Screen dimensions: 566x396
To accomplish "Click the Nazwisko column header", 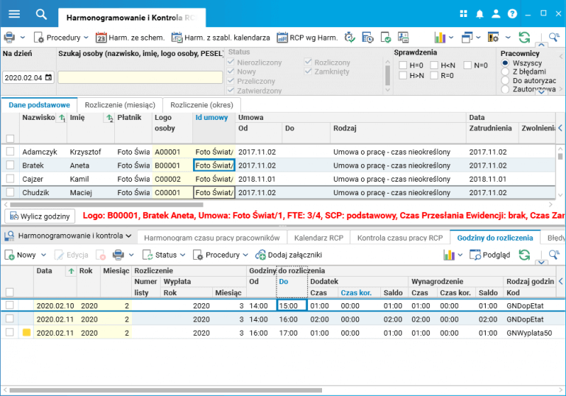I will coord(38,118).
